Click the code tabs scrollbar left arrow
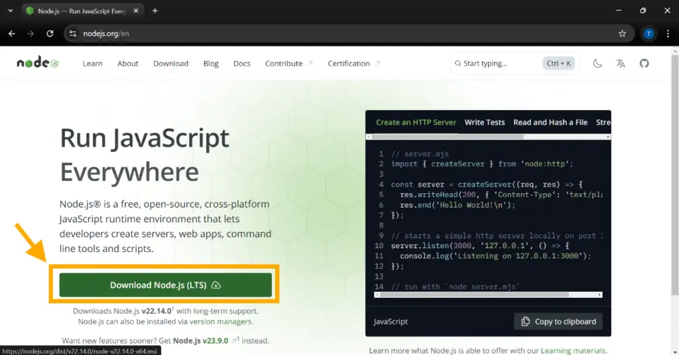Image resolution: width=679 pixels, height=355 pixels. (369, 137)
